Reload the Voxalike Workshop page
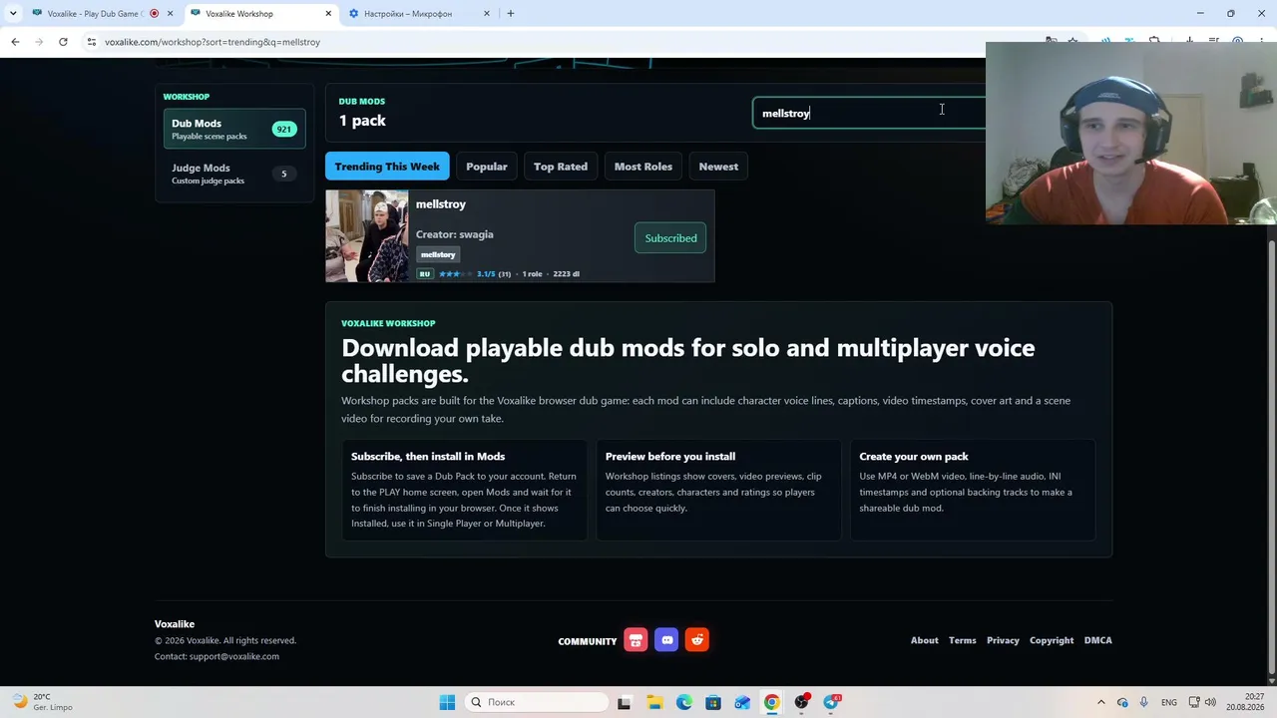 (x=63, y=42)
